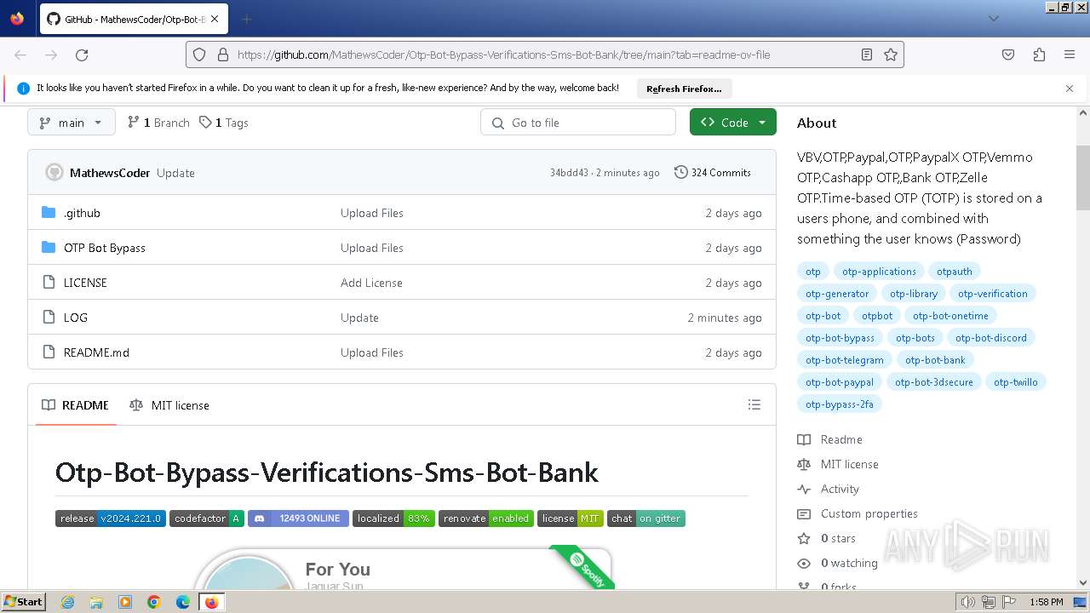
Task: Click the GitHub tab in Firefox
Action: pyautogui.click(x=132, y=19)
